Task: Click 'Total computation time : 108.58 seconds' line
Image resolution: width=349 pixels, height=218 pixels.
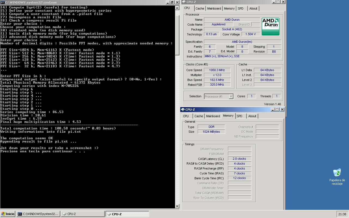Action: [x=58, y=128]
